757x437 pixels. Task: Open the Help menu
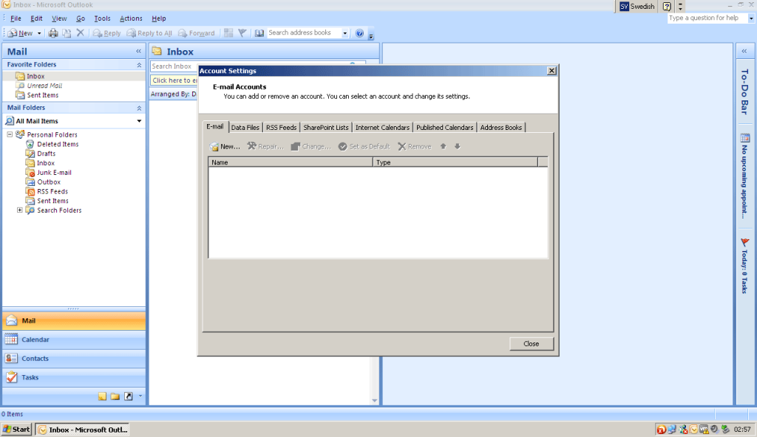coord(158,18)
